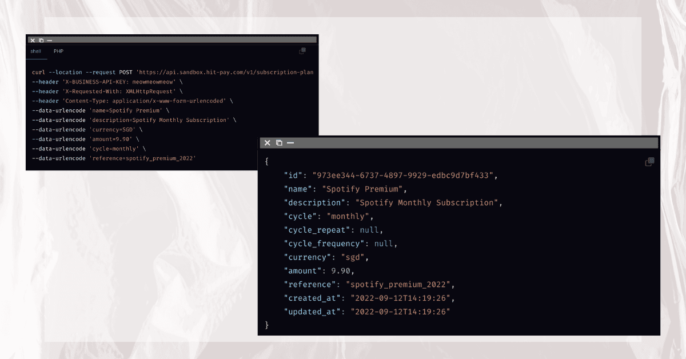This screenshot has height=359, width=686.
Task: Close the JSON response window
Action: (x=267, y=142)
